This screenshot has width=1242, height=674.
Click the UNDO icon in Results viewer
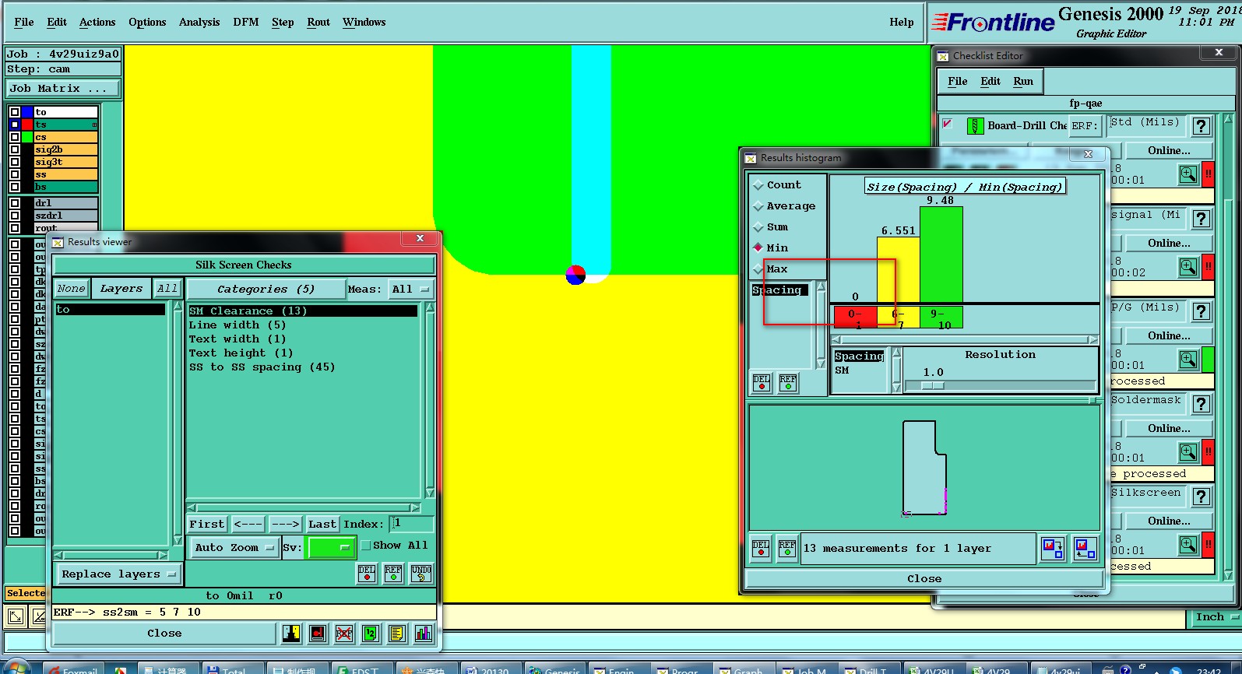[420, 574]
